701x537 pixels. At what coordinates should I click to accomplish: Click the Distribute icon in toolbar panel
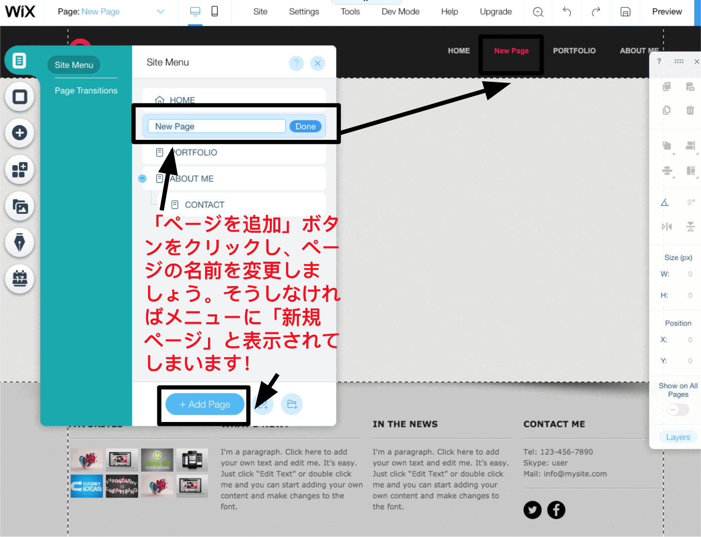coord(667,171)
